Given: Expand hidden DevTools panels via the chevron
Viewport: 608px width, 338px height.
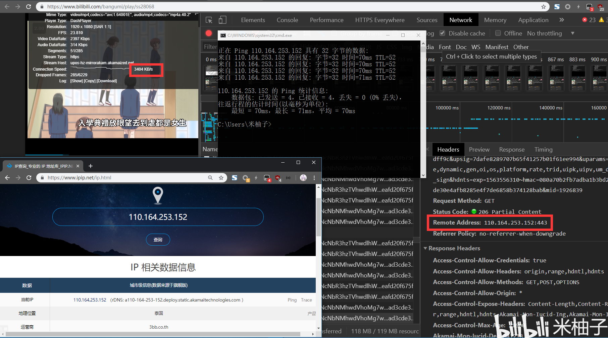Looking at the screenshot, I should [x=562, y=20].
